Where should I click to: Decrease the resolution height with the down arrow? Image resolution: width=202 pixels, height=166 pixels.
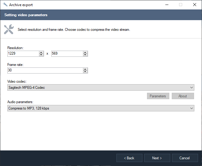pos(85,55)
